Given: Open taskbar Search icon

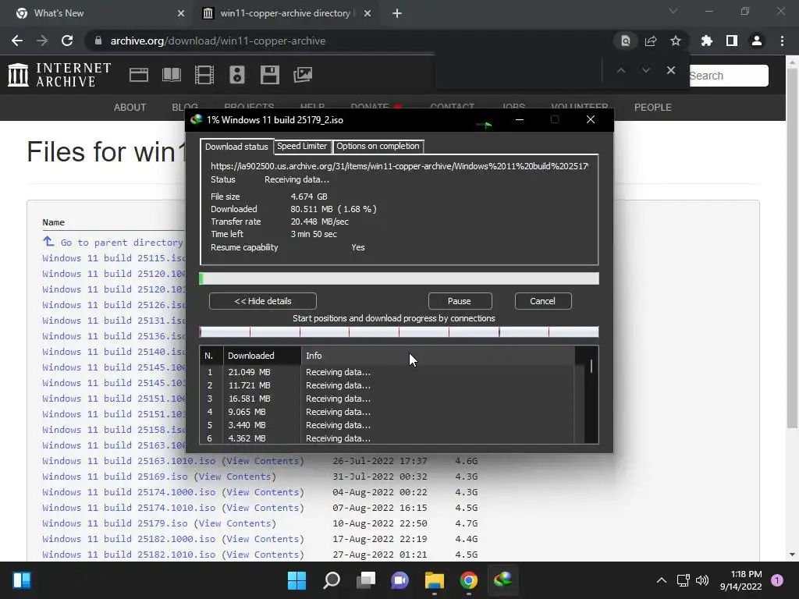Looking at the screenshot, I should (331, 580).
